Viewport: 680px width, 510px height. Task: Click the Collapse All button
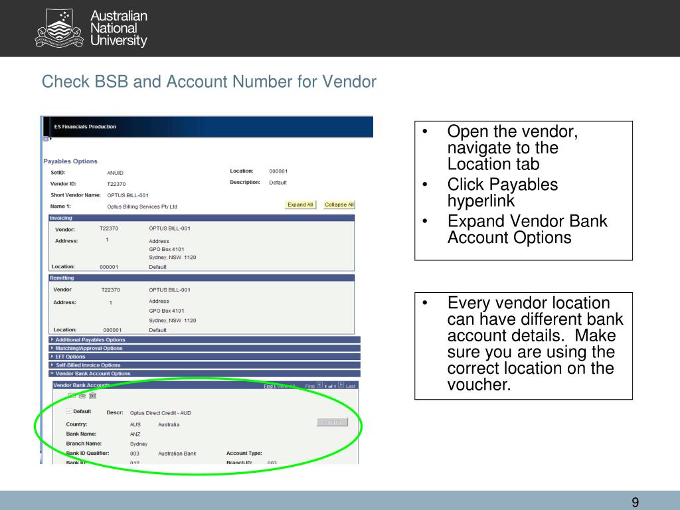pos(339,205)
